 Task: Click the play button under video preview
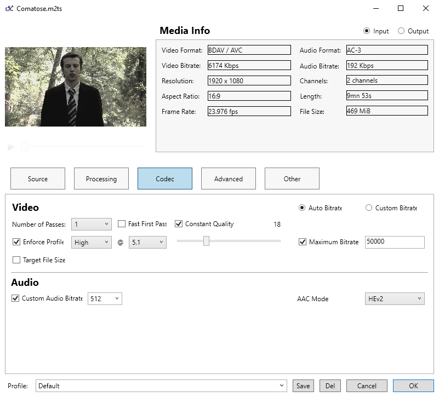tap(11, 147)
